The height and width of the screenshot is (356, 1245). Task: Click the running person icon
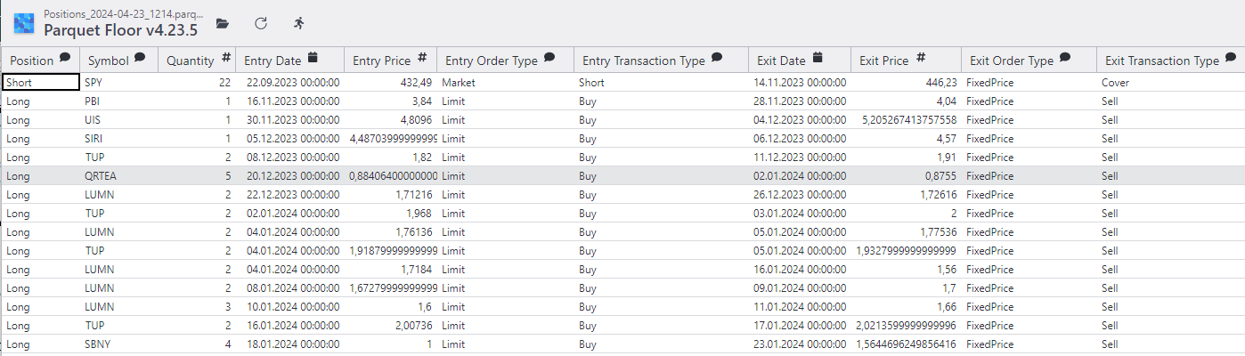click(299, 23)
